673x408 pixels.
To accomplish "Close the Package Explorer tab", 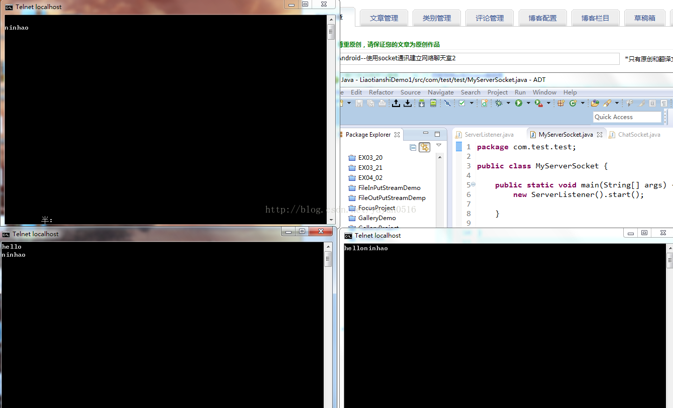I will [397, 135].
